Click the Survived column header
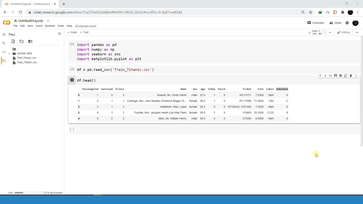The image size is (363, 204). [107, 89]
